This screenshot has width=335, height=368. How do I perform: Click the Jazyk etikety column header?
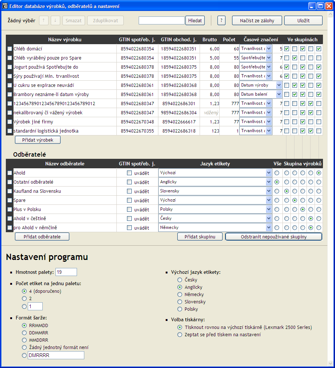215,164
